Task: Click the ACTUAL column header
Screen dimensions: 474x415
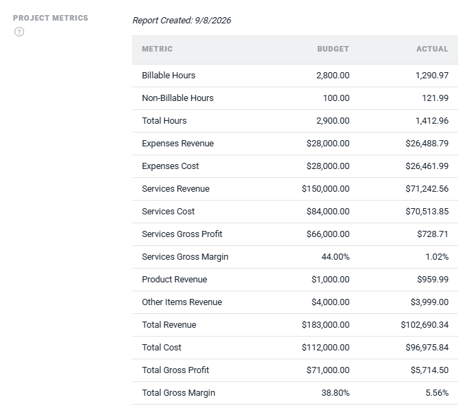Action: [432, 49]
